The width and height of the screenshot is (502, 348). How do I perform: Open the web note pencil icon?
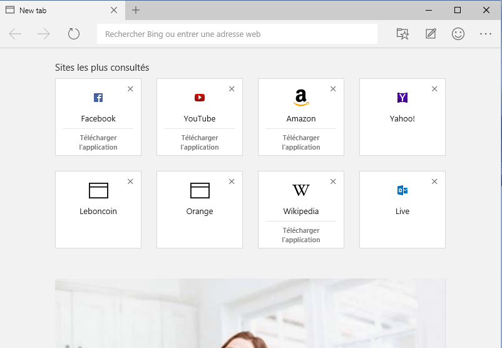(x=431, y=34)
